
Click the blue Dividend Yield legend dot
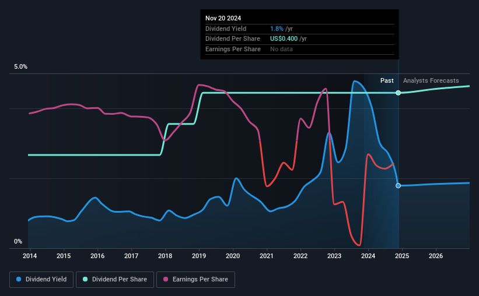coord(19,279)
